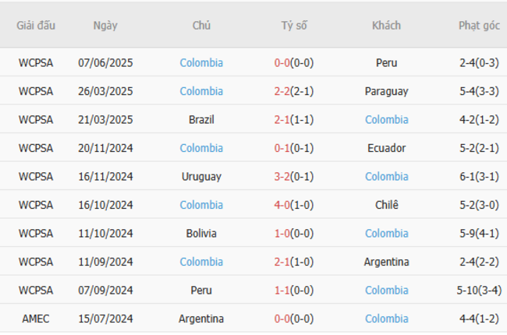Open the Paraguay away team link
This screenshot has height=335, width=507.
[386, 91]
